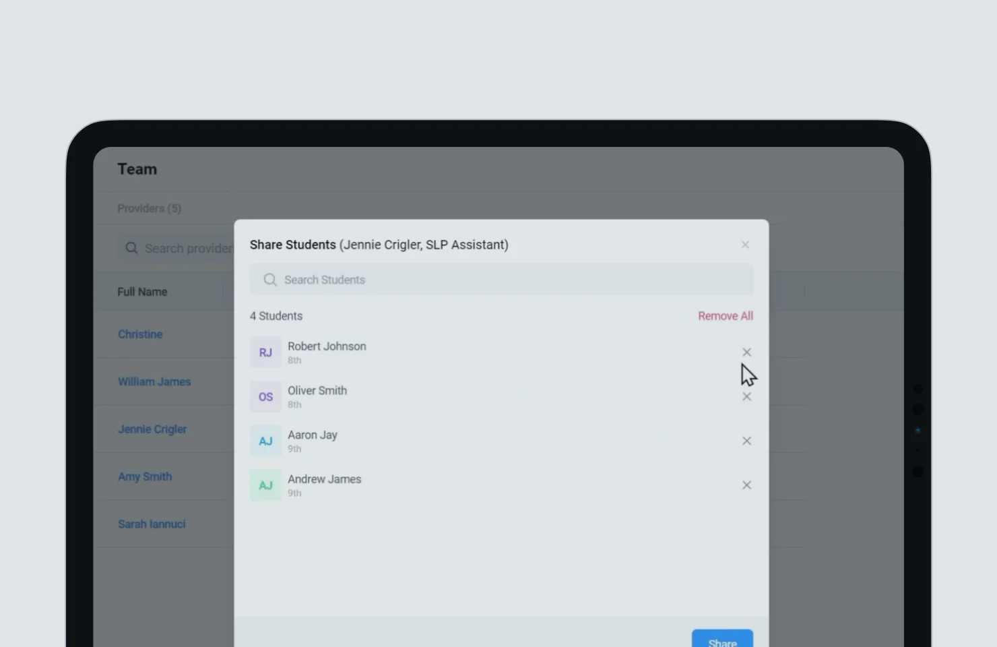Remove Oliver Smith using the X icon
997x647 pixels.
(x=746, y=397)
